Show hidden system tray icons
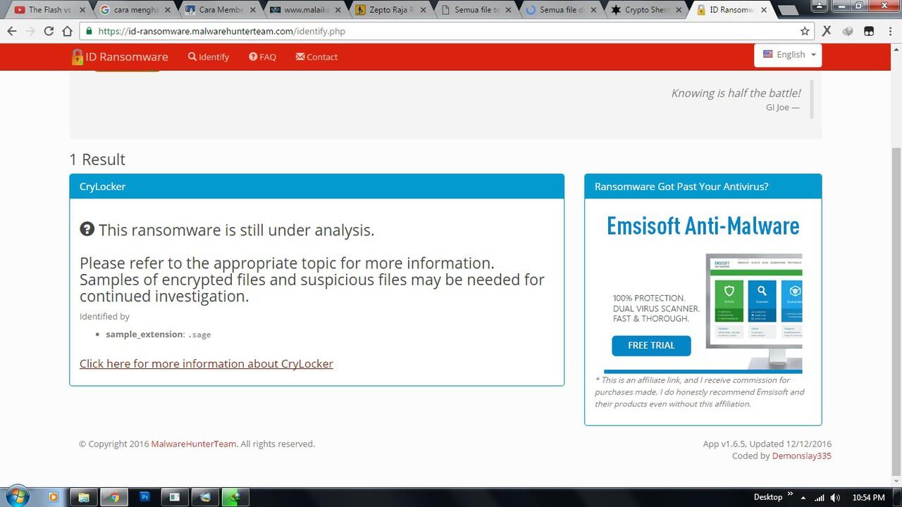Viewport: 902px width, 507px height. click(803, 498)
